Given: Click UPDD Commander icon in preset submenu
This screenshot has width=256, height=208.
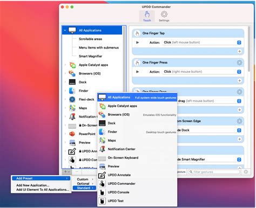Looking at the screenshot, I should tap(102, 184).
